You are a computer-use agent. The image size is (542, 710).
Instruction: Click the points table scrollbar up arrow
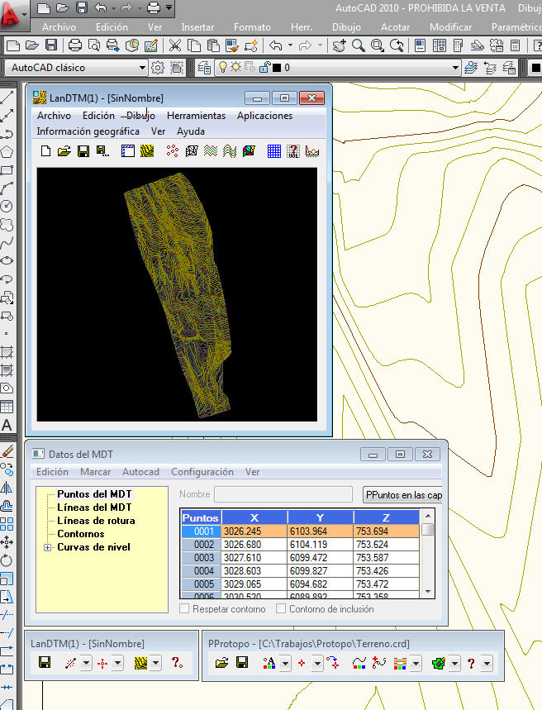tap(428, 516)
